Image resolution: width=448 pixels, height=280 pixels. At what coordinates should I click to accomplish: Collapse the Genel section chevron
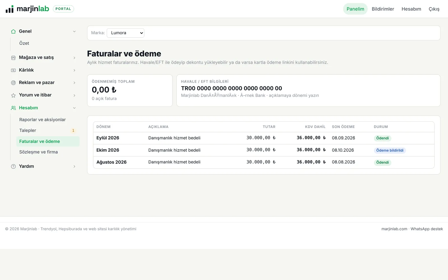click(x=74, y=31)
